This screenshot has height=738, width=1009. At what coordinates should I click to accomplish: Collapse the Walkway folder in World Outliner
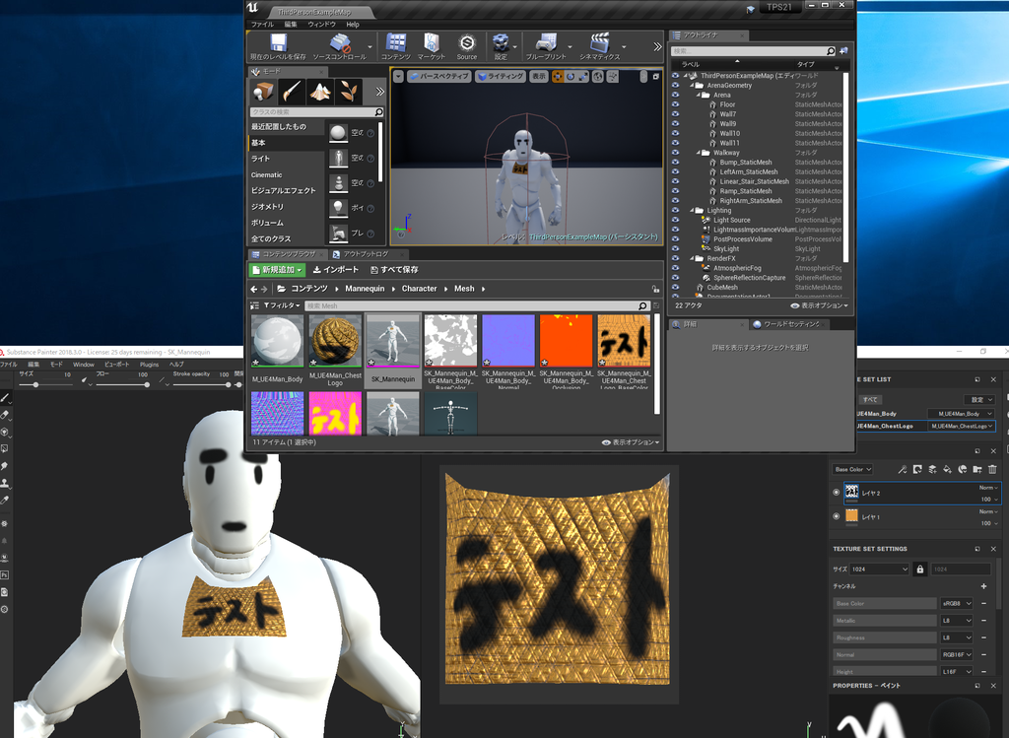(699, 153)
